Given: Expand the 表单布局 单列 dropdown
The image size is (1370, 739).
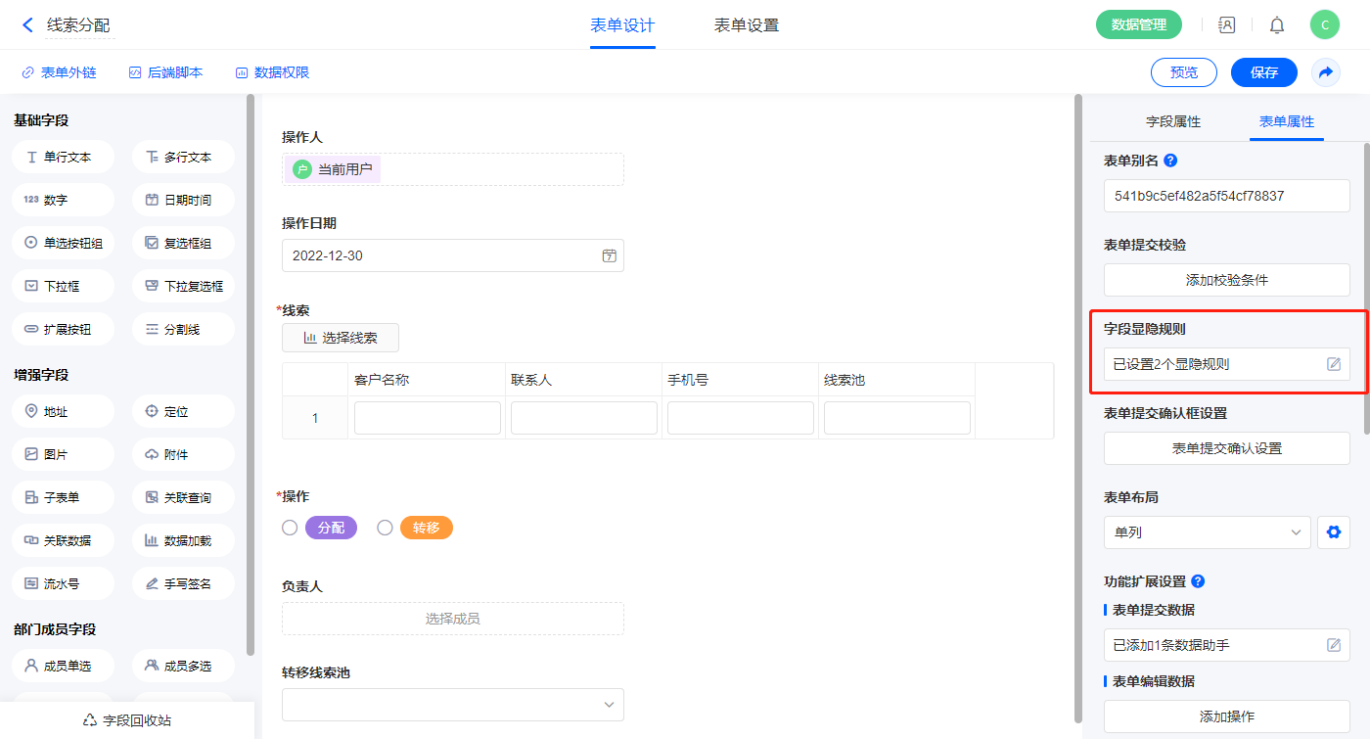Looking at the screenshot, I should pyautogui.click(x=1207, y=532).
